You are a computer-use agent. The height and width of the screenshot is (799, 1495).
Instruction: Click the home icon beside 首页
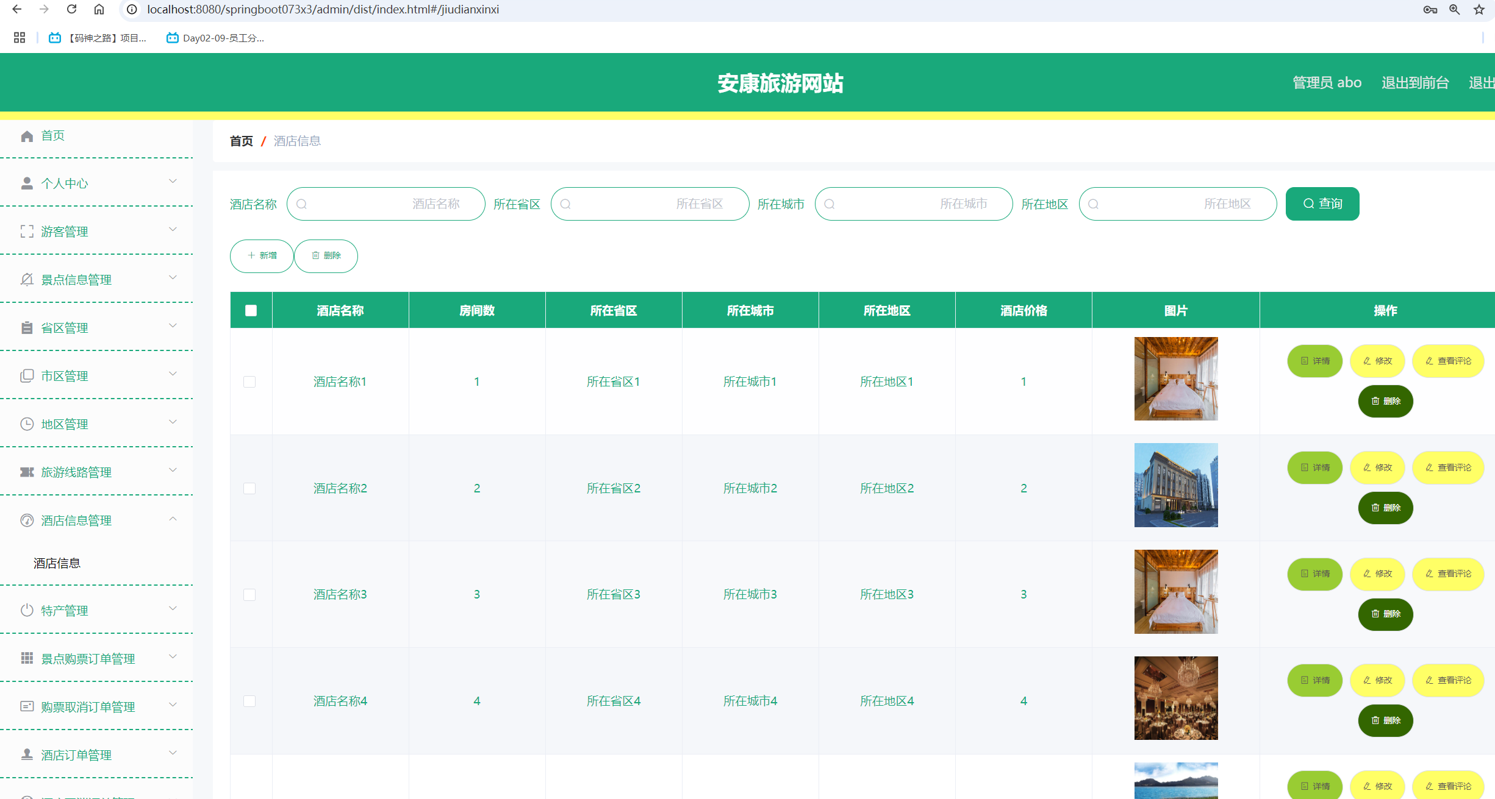pos(27,135)
